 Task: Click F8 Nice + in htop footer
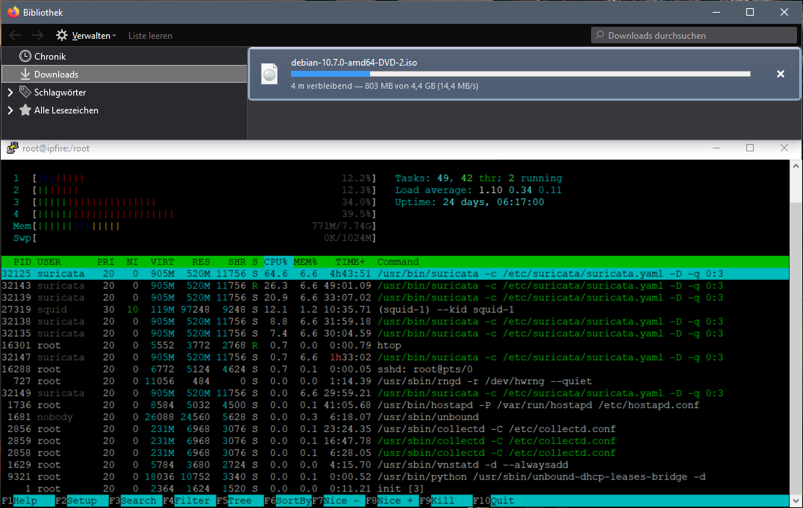pyautogui.click(x=393, y=501)
